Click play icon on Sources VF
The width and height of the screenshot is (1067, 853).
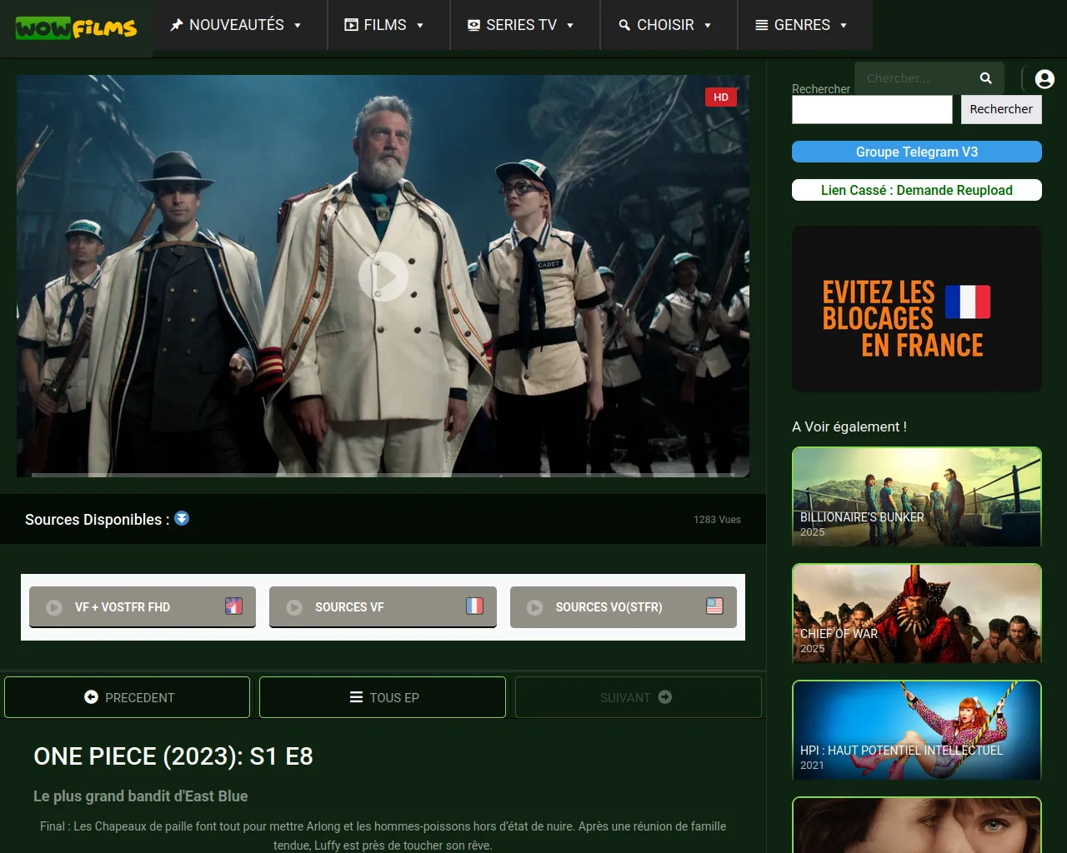294,607
